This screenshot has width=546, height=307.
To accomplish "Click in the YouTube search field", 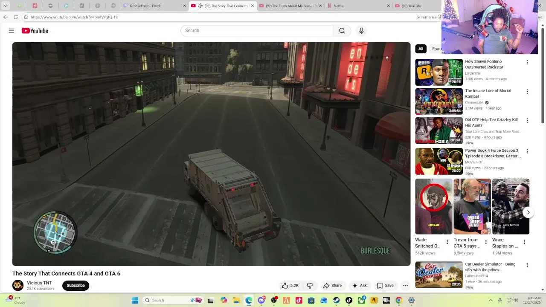I will [257, 31].
